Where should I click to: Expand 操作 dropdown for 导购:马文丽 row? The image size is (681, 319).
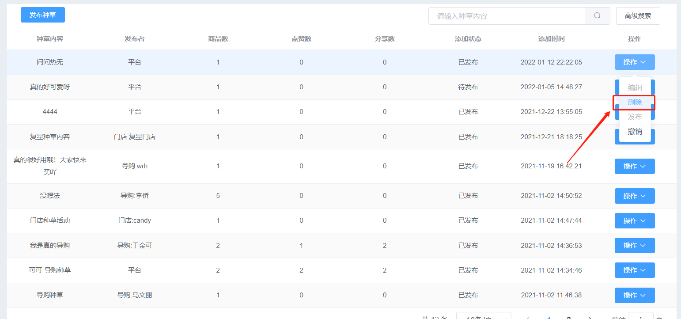tap(634, 295)
